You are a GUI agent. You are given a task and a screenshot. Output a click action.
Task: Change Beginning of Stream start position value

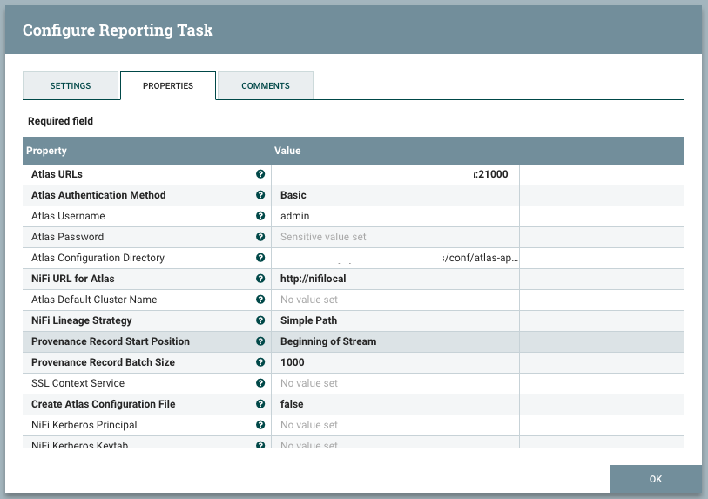(x=395, y=341)
